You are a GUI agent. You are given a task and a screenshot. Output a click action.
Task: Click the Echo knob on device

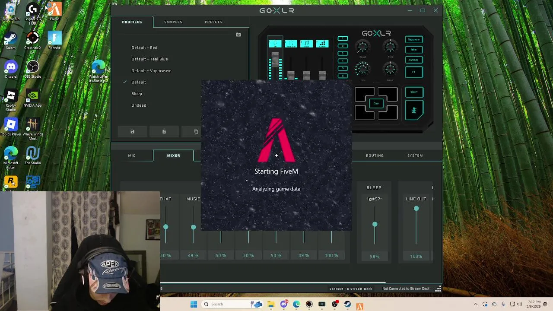pos(363,69)
